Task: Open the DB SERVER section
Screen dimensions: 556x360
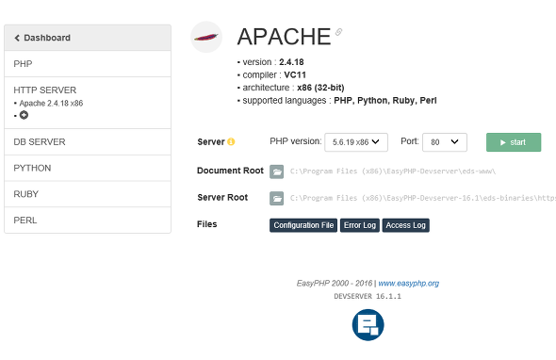Action: [88, 142]
